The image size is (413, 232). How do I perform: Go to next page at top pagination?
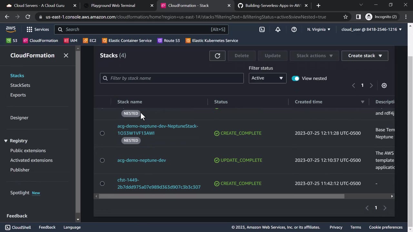coord(371,85)
